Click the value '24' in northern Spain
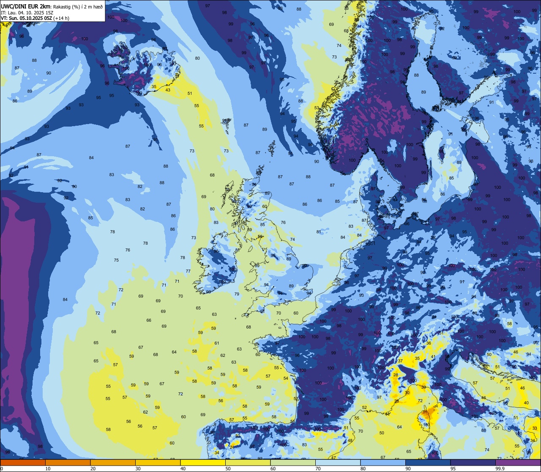The image size is (541, 472). [x=232, y=447]
